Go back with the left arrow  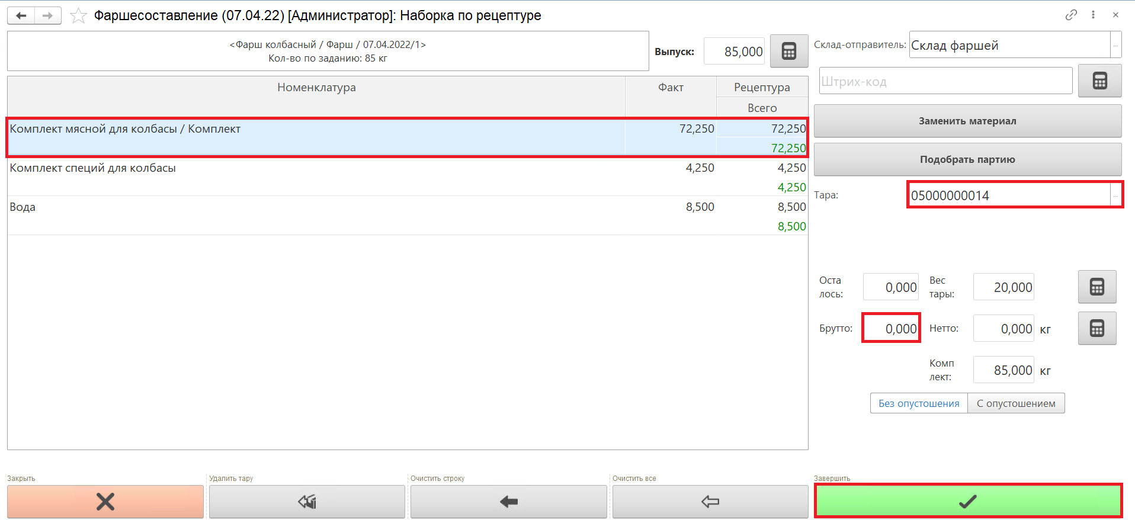click(x=21, y=15)
